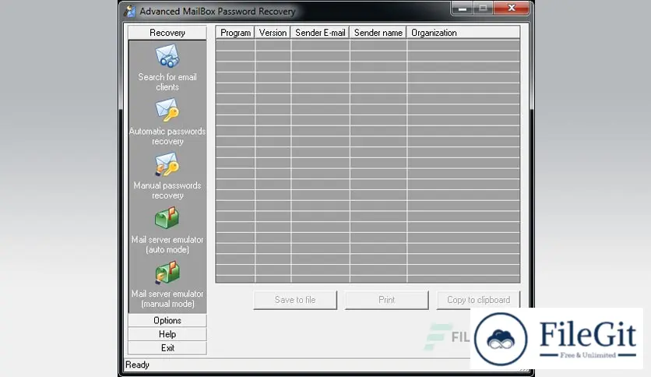Viewport: 651px width, 377px height.
Task: Click the Ready status bar text
Action: click(137, 365)
